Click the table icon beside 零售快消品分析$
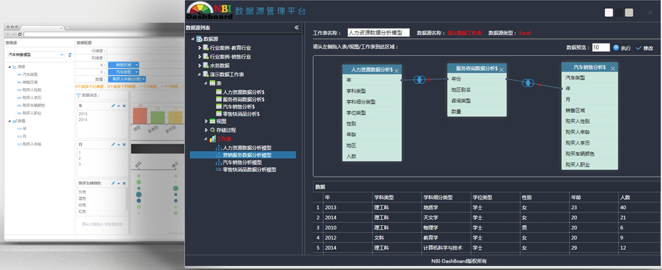Viewport: 662px width, 270px height. (x=219, y=114)
